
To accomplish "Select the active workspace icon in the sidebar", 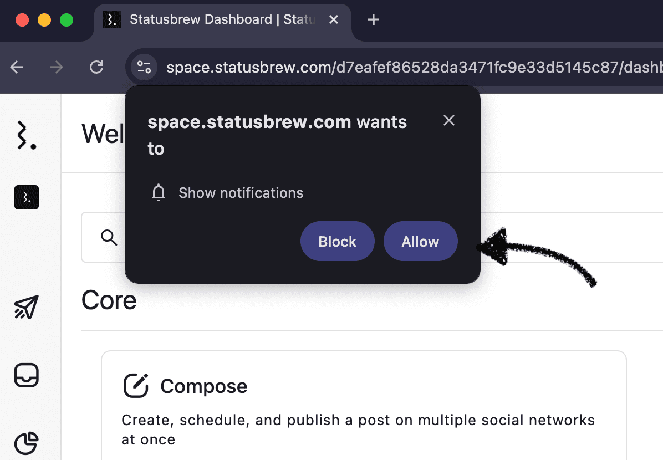I will coord(26,197).
